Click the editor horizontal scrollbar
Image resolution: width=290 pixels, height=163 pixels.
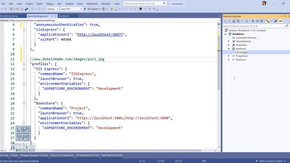click(x=127, y=150)
